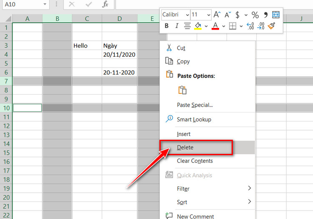Viewport: 313px width, 219px height.
Task: Click active cell A10
Action: pyautogui.click(x=28, y=108)
